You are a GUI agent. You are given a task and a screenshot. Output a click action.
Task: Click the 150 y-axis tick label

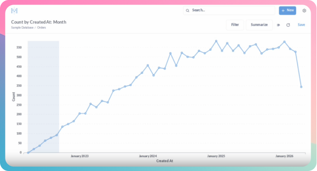19,124
